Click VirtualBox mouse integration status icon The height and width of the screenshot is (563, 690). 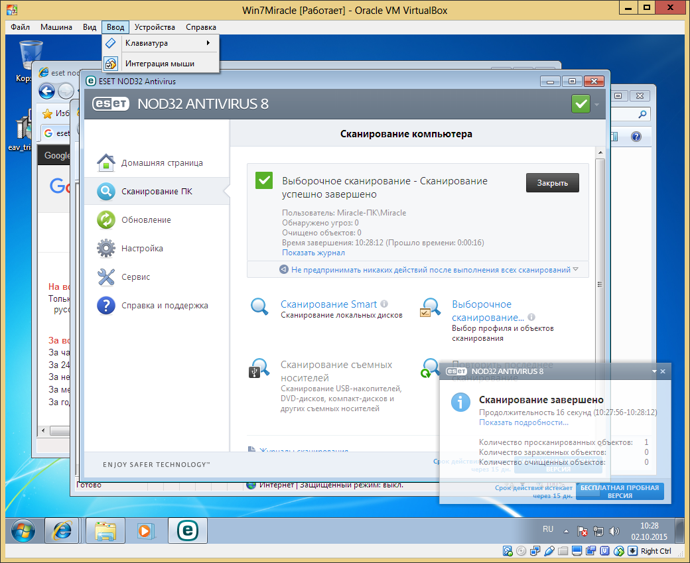pyautogui.click(x=619, y=550)
